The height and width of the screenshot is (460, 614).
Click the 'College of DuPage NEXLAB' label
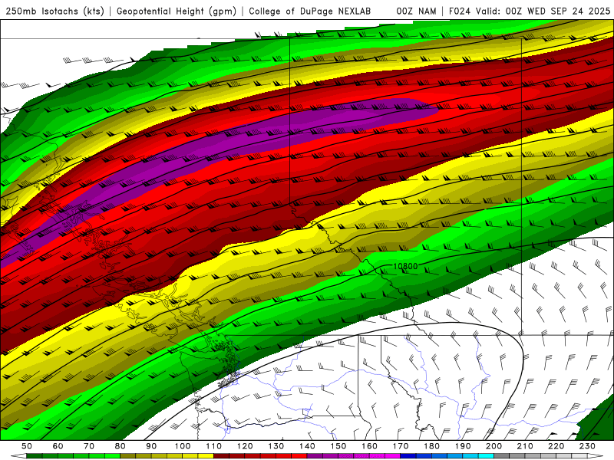coord(310,11)
